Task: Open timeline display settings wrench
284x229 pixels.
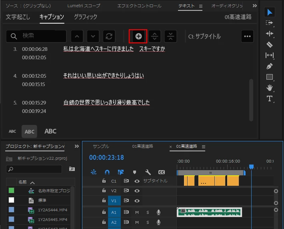Action: pos(148,172)
